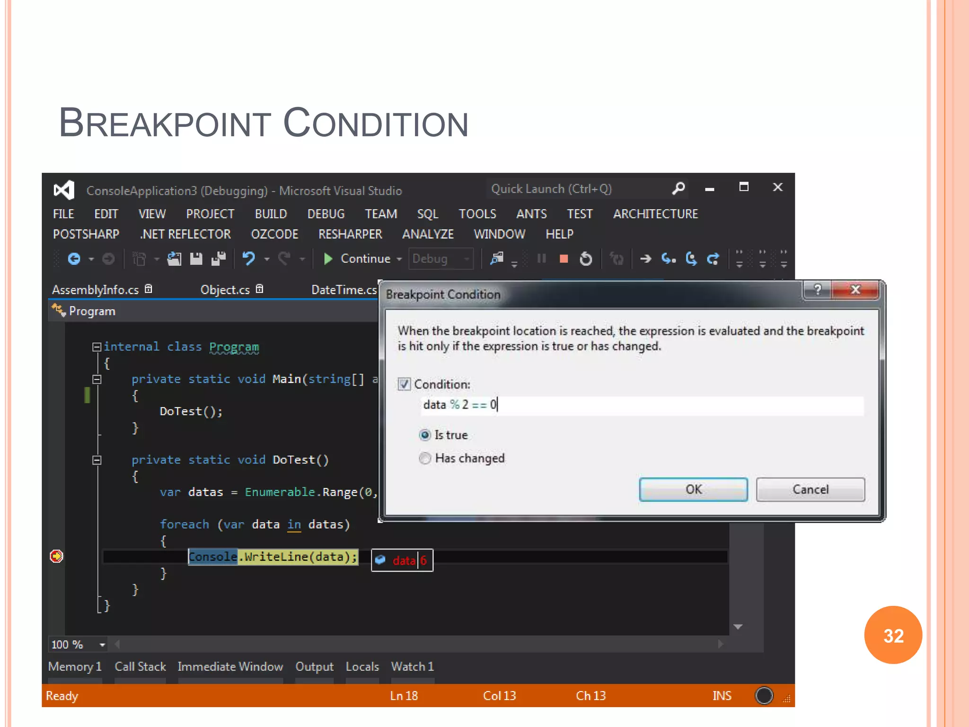Screen dimensions: 969x727
Task: Open the Immediate Window panel tab
Action: [x=230, y=666]
